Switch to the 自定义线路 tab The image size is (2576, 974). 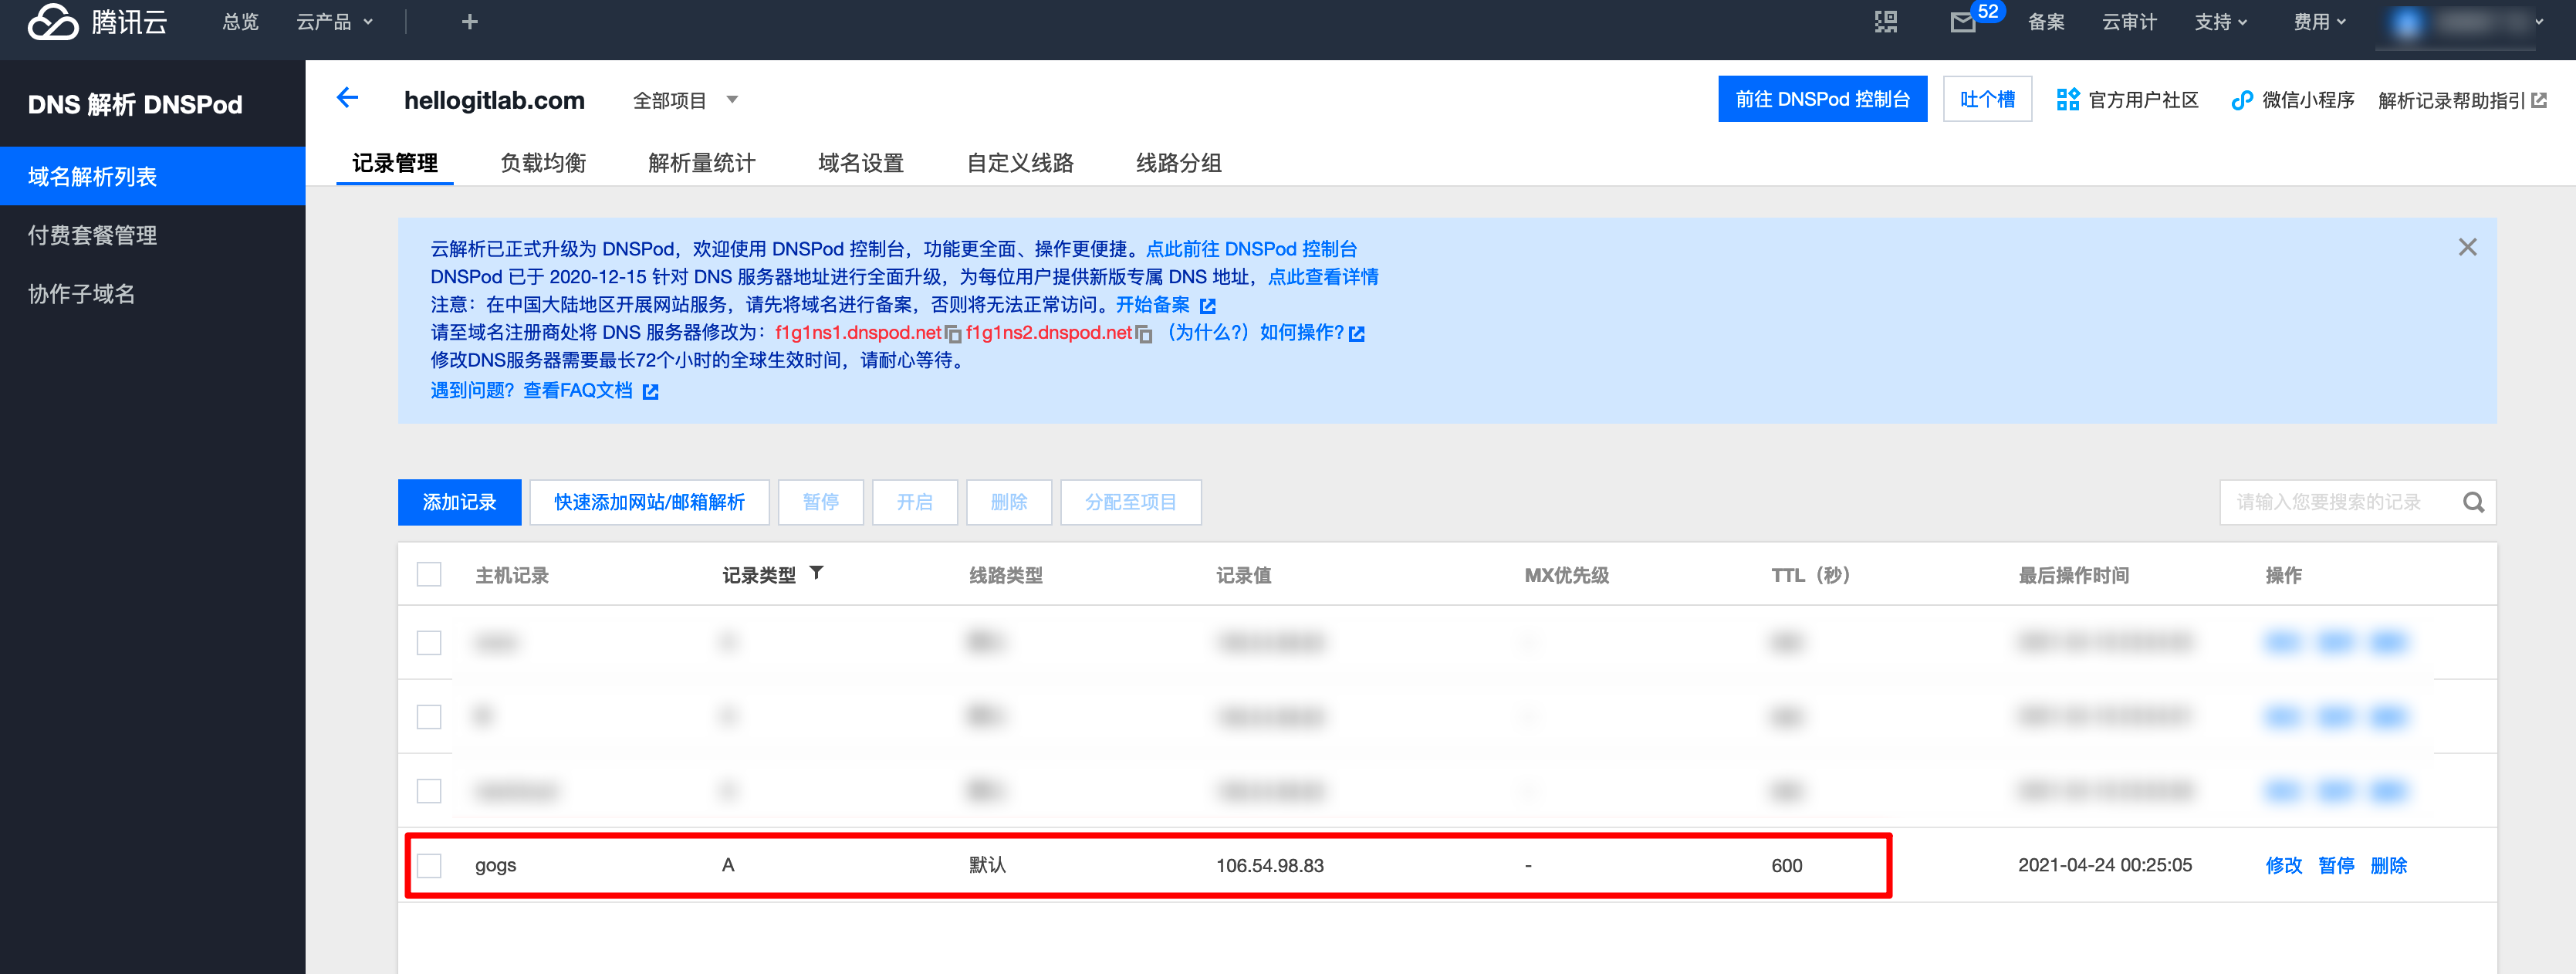point(1020,163)
